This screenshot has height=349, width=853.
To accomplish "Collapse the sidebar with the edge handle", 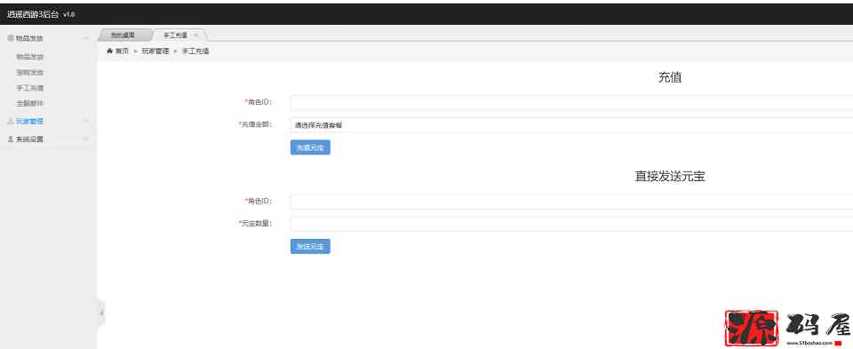I will pos(101,313).
